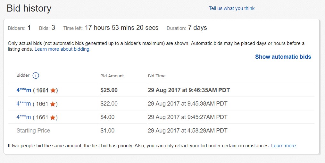
Task: Select the $25.00 bid amount
Action: (109, 90)
